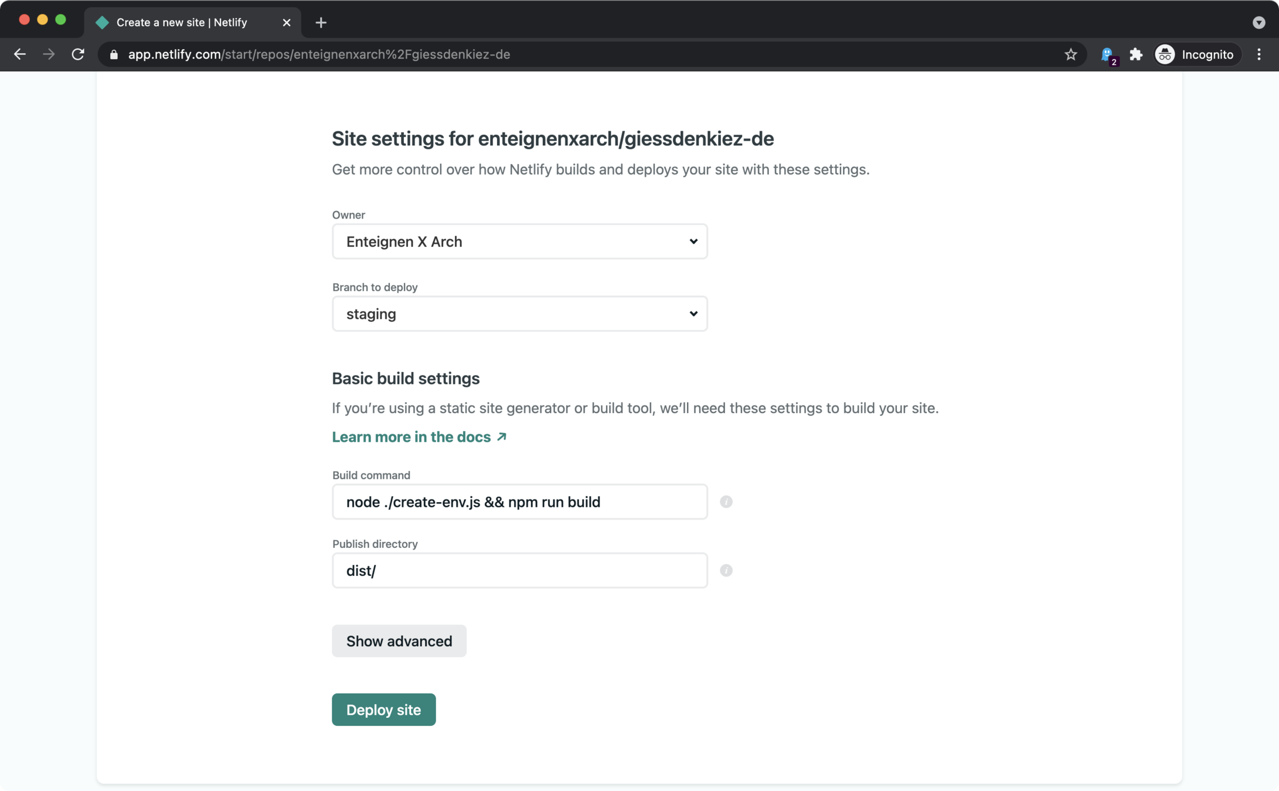Open the Owner dropdown
The height and width of the screenshot is (791, 1279).
pyautogui.click(x=519, y=241)
